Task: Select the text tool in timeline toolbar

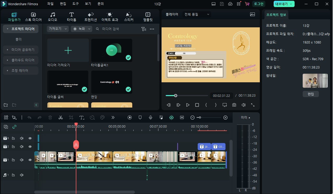Action: (82, 117)
